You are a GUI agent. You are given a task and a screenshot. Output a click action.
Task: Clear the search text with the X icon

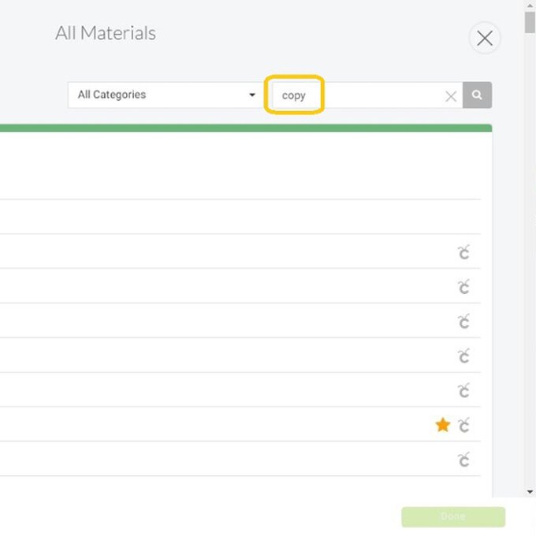pyautogui.click(x=451, y=96)
